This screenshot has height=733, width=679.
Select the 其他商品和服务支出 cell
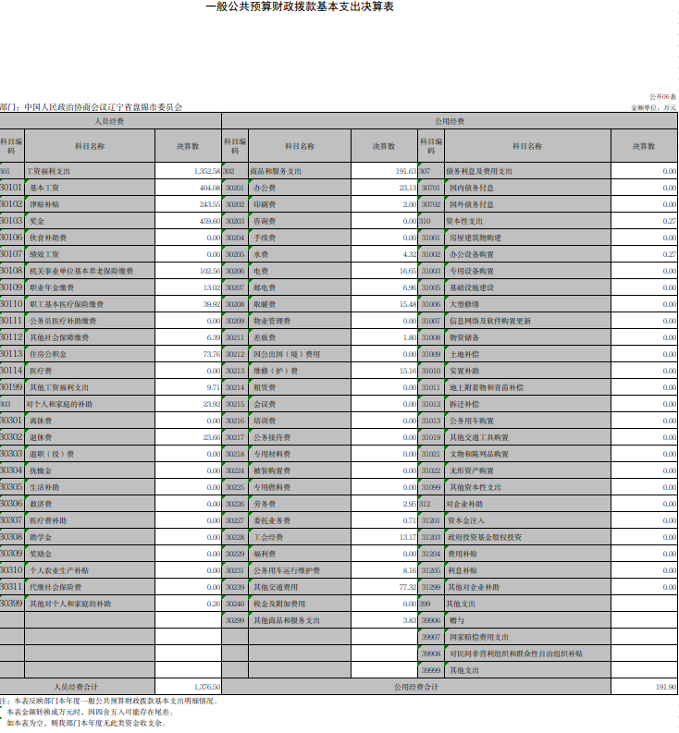pyautogui.click(x=300, y=620)
